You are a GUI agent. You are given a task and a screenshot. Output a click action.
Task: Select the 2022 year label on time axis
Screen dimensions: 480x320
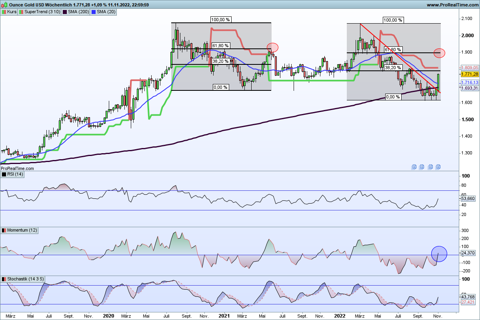(340, 316)
